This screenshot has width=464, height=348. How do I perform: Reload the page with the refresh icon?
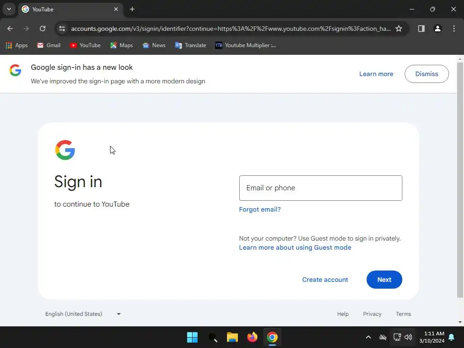43,29
